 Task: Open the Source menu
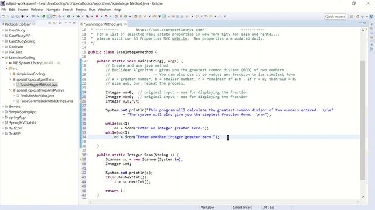[23, 10]
